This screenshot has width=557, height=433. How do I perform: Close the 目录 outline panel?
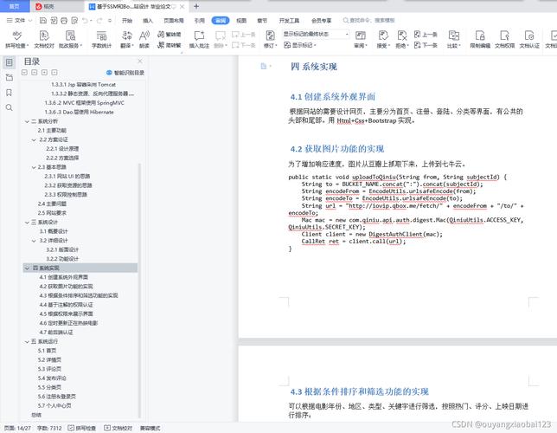click(x=140, y=61)
